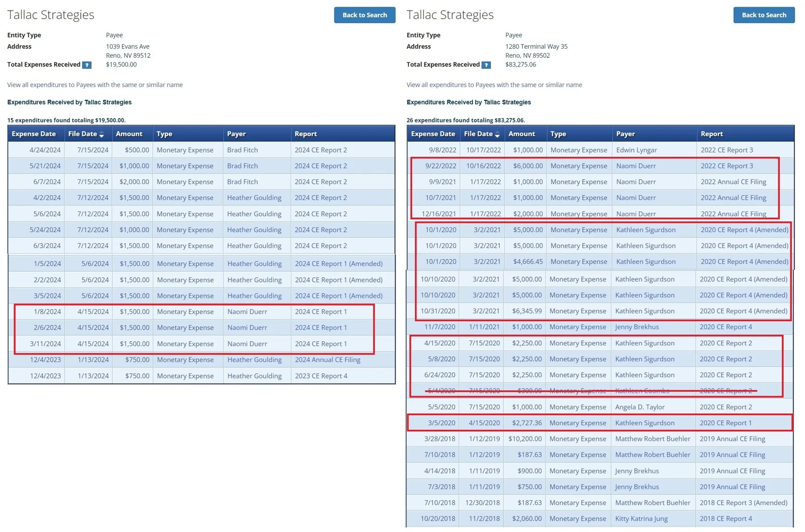The image size is (805, 532).
Task: Sort right table by Report header
Action: [x=712, y=134]
